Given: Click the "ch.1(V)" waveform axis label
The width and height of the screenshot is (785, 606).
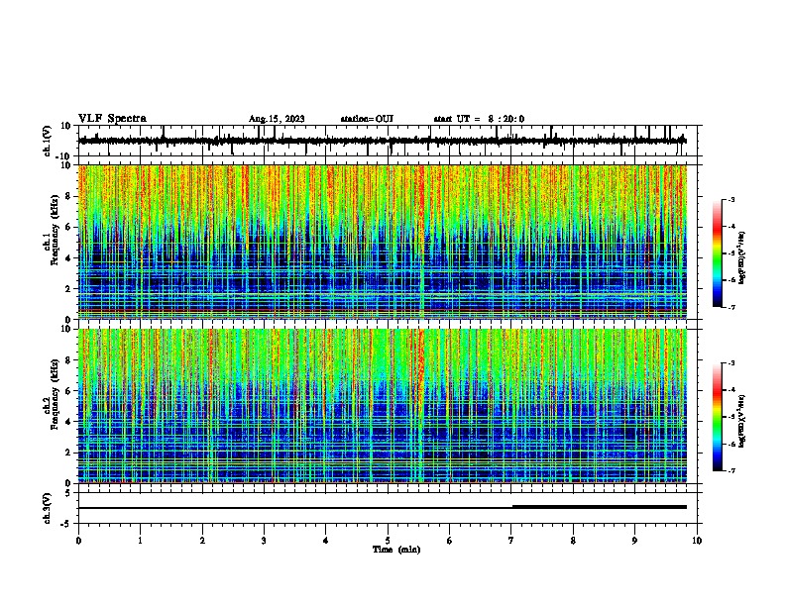Looking at the screenshot, I should [x=47, y=141].
